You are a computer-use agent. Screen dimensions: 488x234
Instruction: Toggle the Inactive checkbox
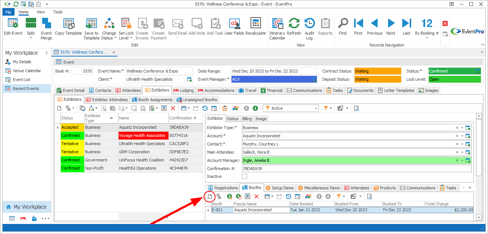(x=245, y=176)
